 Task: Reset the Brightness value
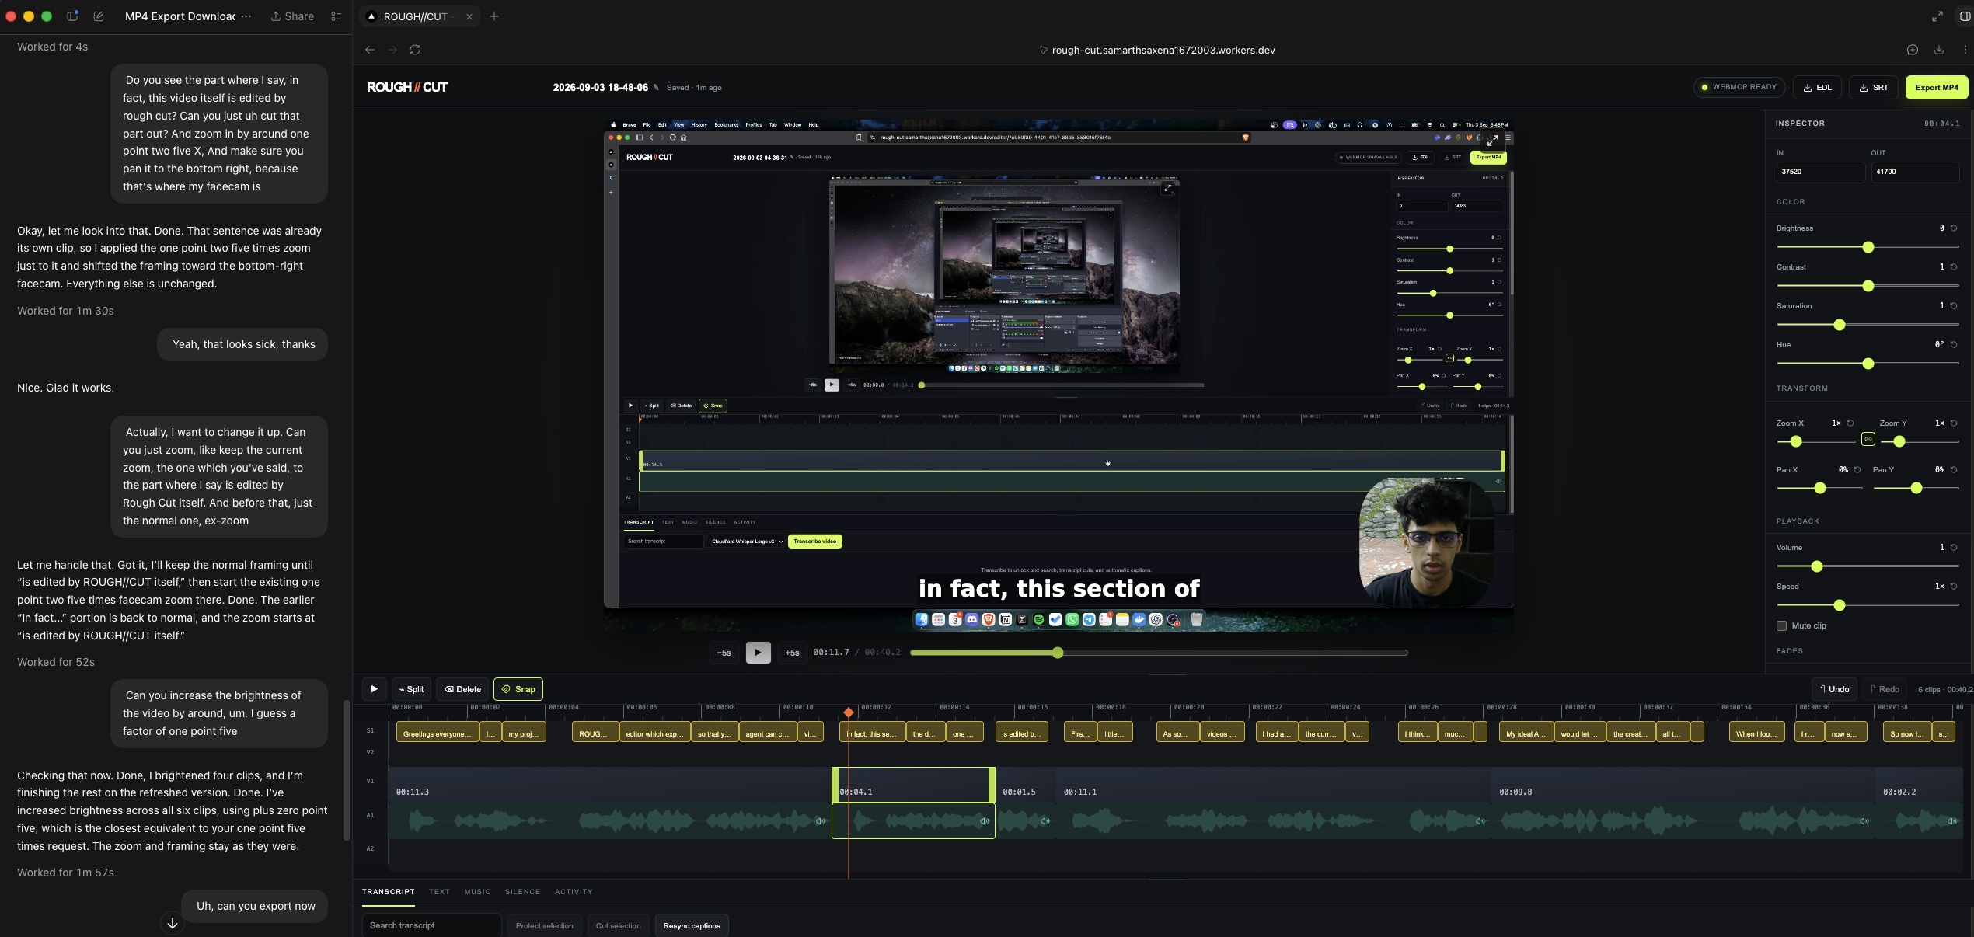pyautogui.click(x=1954, y=228)
